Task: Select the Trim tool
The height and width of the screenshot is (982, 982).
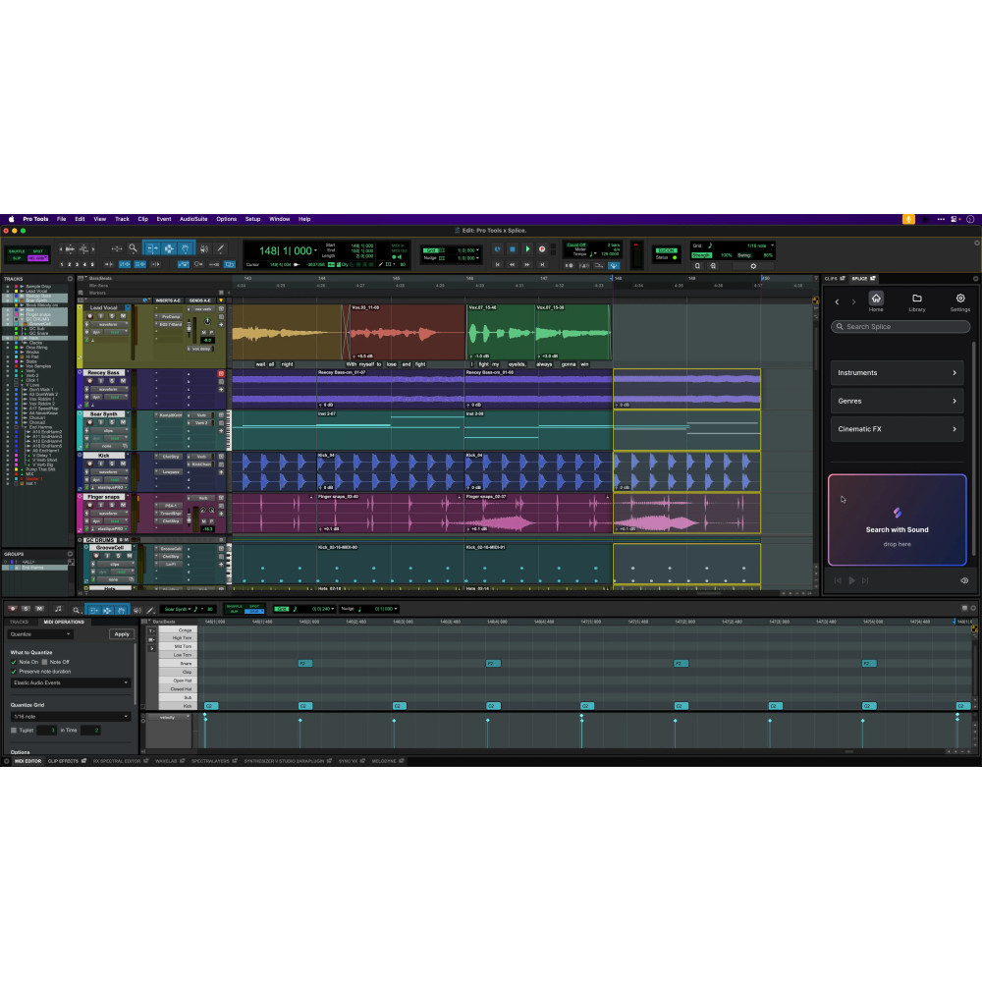Action: (x=153, y=248)
